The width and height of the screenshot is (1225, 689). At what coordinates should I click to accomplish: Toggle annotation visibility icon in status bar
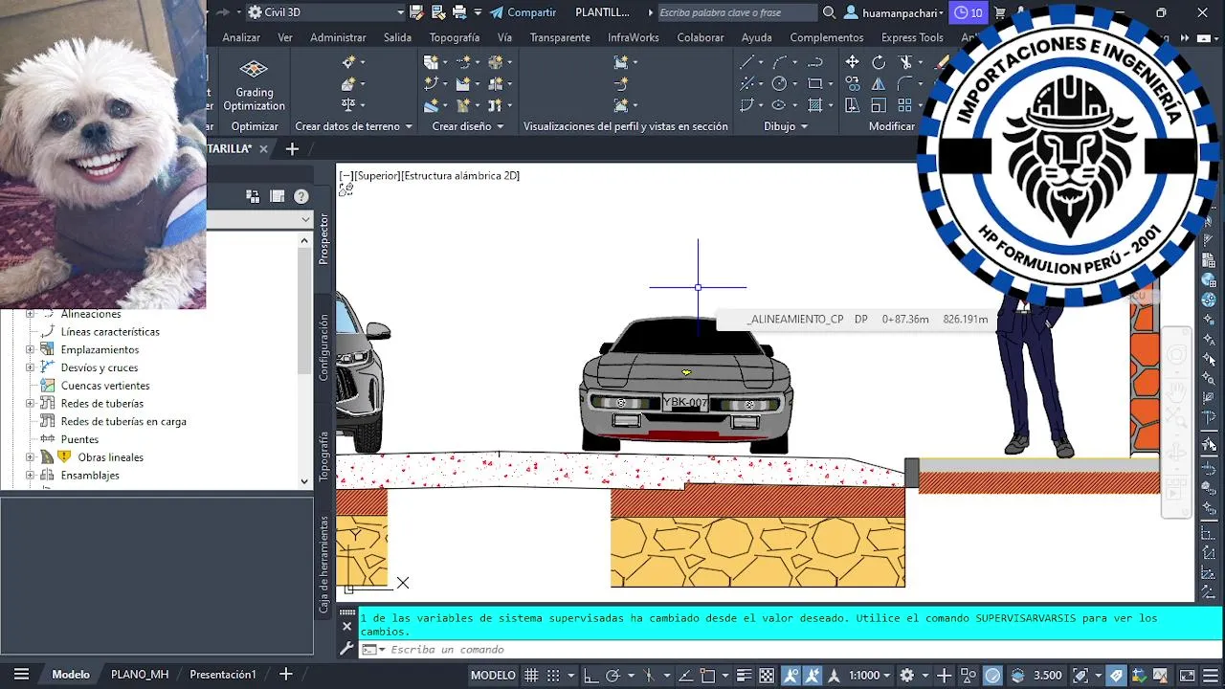pyautogui.click(x=791, y=675)
